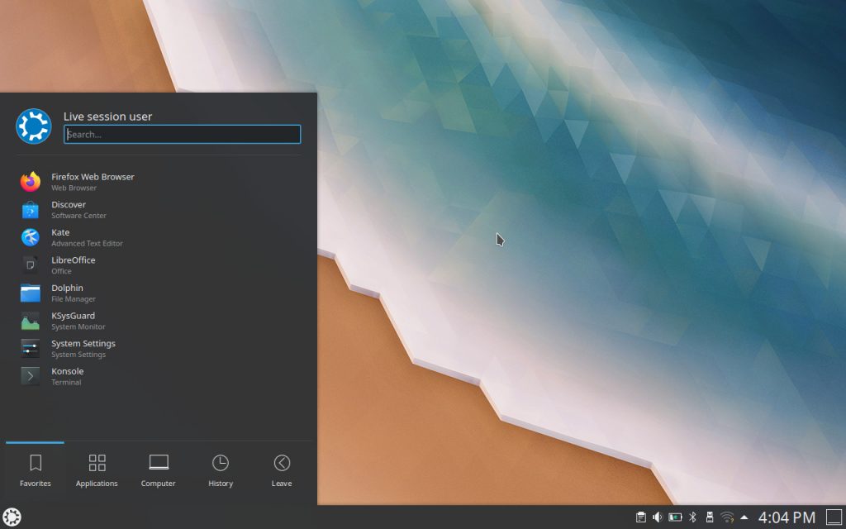
Task: Click the Show Desktop panel button
Action: pyautogui.click(x=834, y=517)
